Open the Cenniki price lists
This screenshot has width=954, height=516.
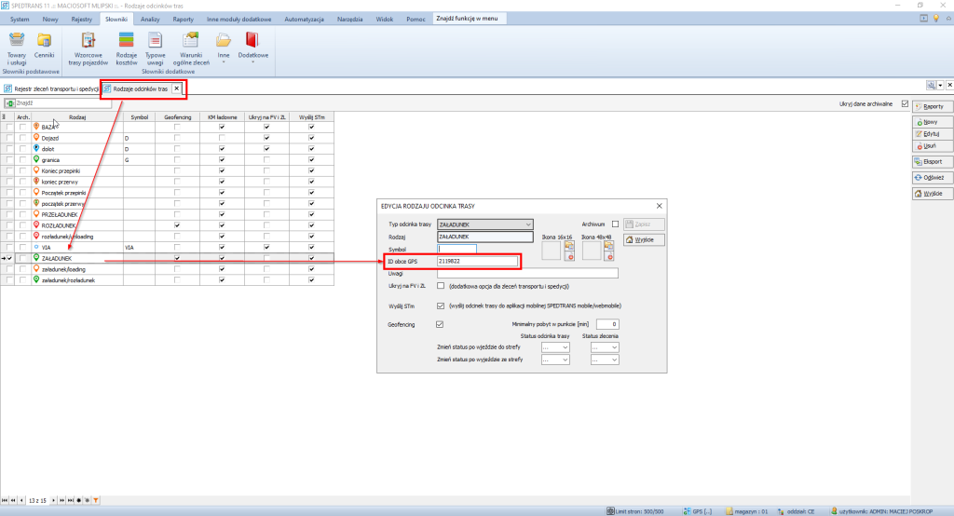click(x=44, y=46)
